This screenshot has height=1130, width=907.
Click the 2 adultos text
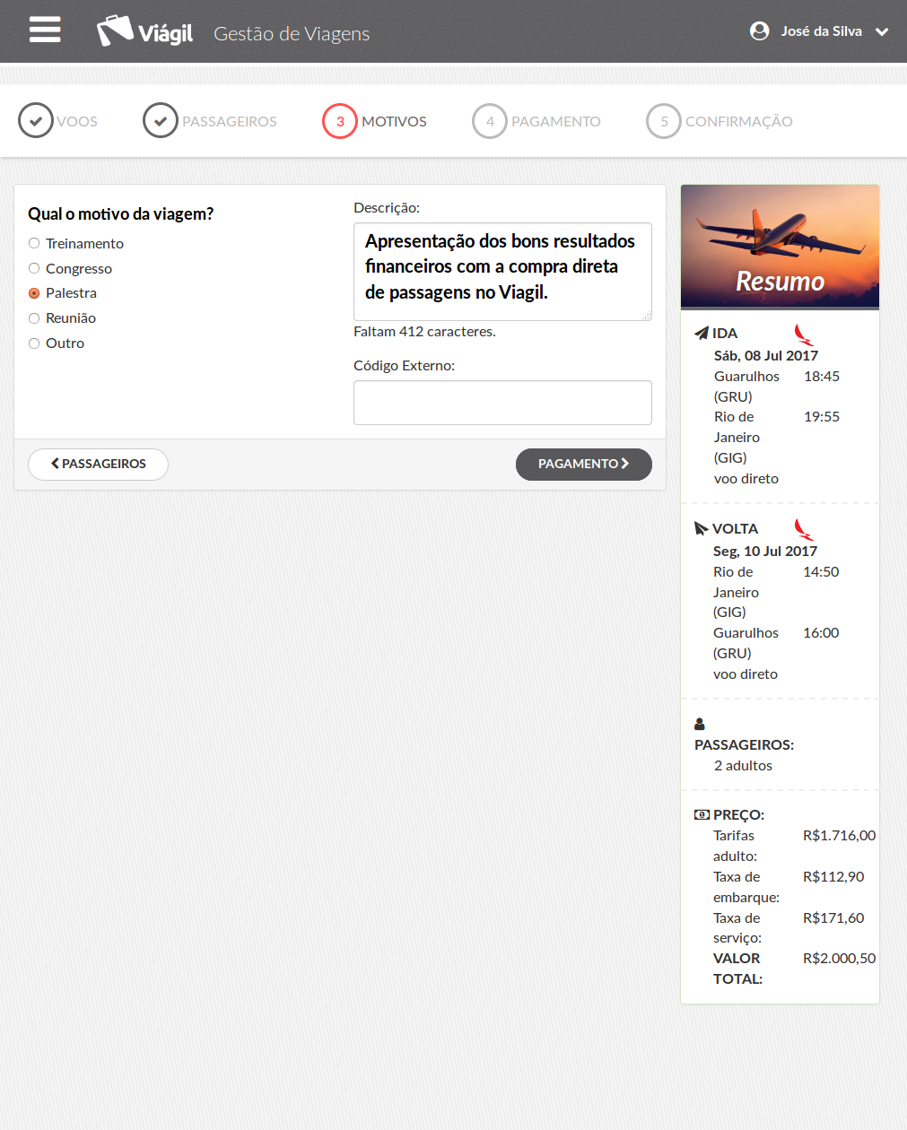[x=743, y=765]
